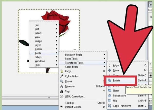Click the Measure compass icon

click(62, 86)
